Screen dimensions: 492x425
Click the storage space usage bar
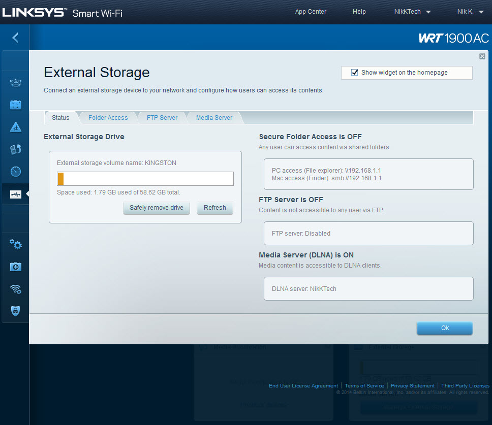point(145,179)
